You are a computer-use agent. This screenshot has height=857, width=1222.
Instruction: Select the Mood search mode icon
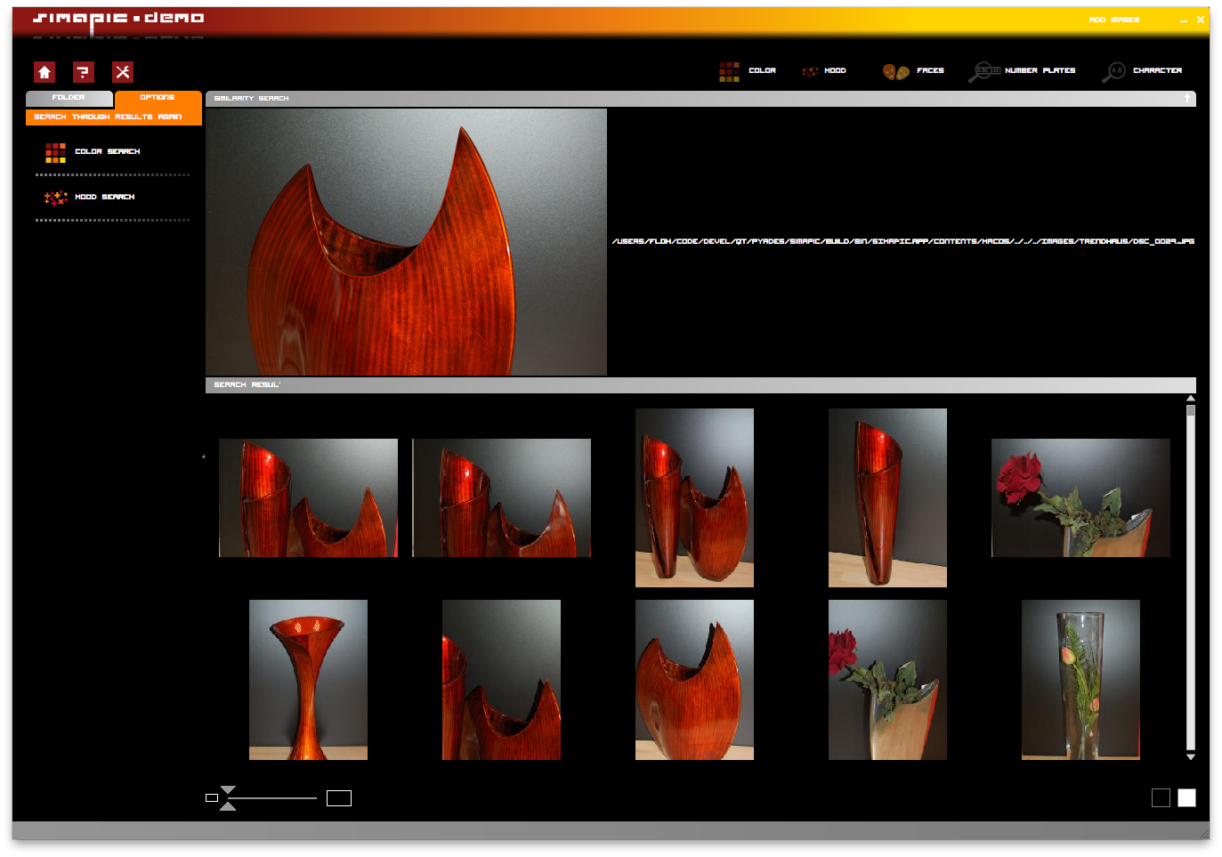point(810,70)
